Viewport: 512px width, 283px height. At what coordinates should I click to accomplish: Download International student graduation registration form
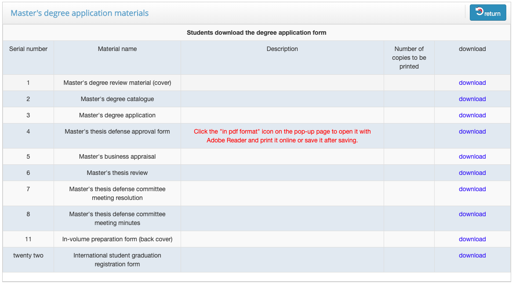472,255
